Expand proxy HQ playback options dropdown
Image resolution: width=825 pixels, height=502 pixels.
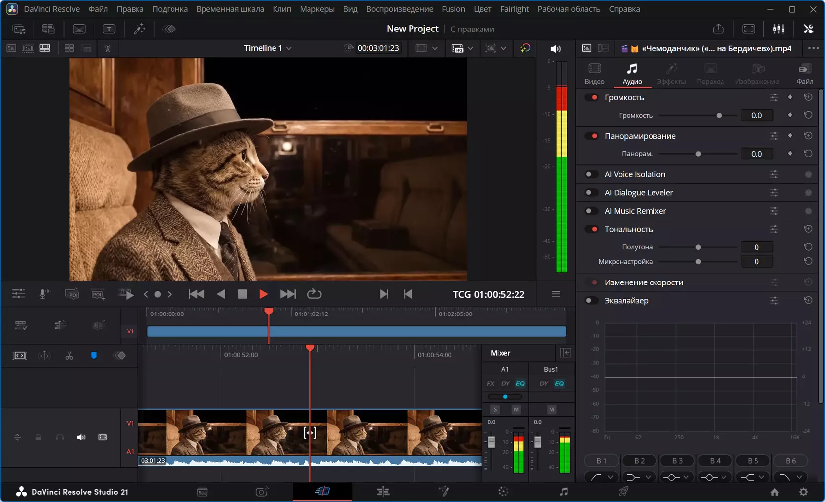(470, 48)
